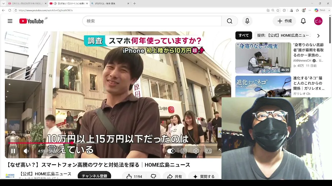Open player settings gear
332x186 pixels.
tap(196, 151)
